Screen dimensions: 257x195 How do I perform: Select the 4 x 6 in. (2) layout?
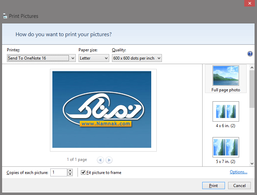[226, 115]
